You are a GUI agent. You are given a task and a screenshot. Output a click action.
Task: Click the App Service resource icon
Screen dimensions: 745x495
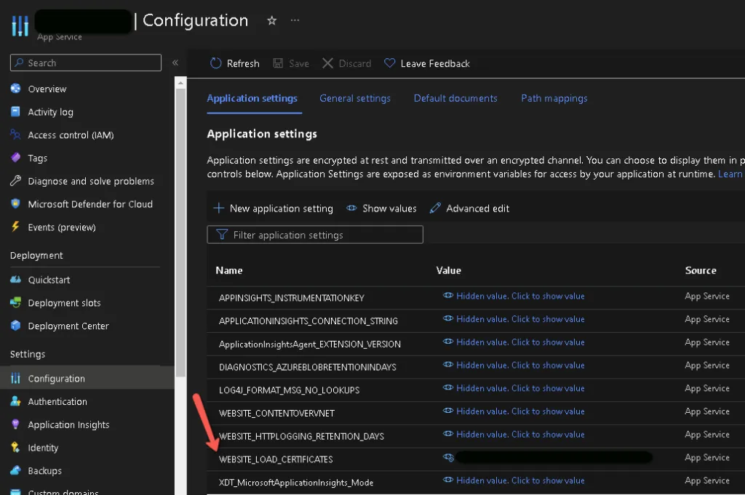coord(20,25)
